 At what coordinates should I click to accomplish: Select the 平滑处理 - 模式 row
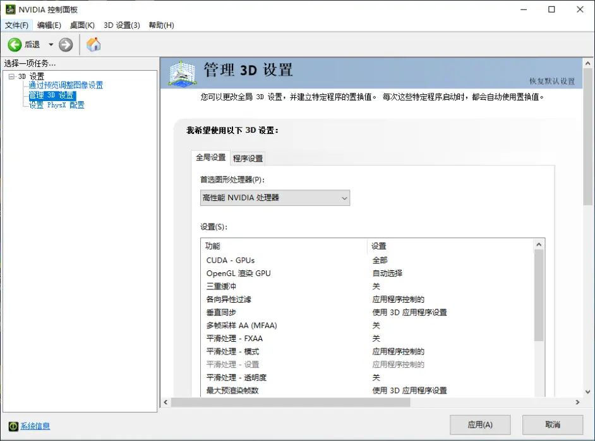click(368, 351)
